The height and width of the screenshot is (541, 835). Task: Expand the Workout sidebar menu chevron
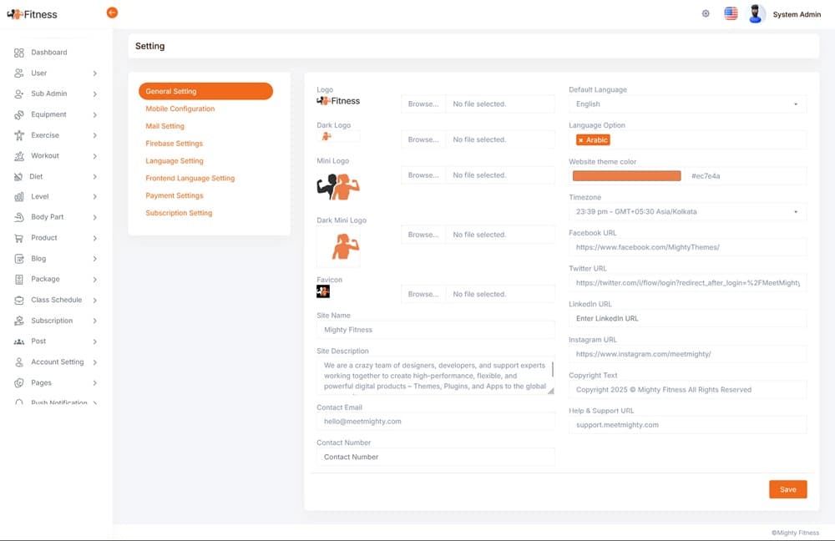click(95, 156)
